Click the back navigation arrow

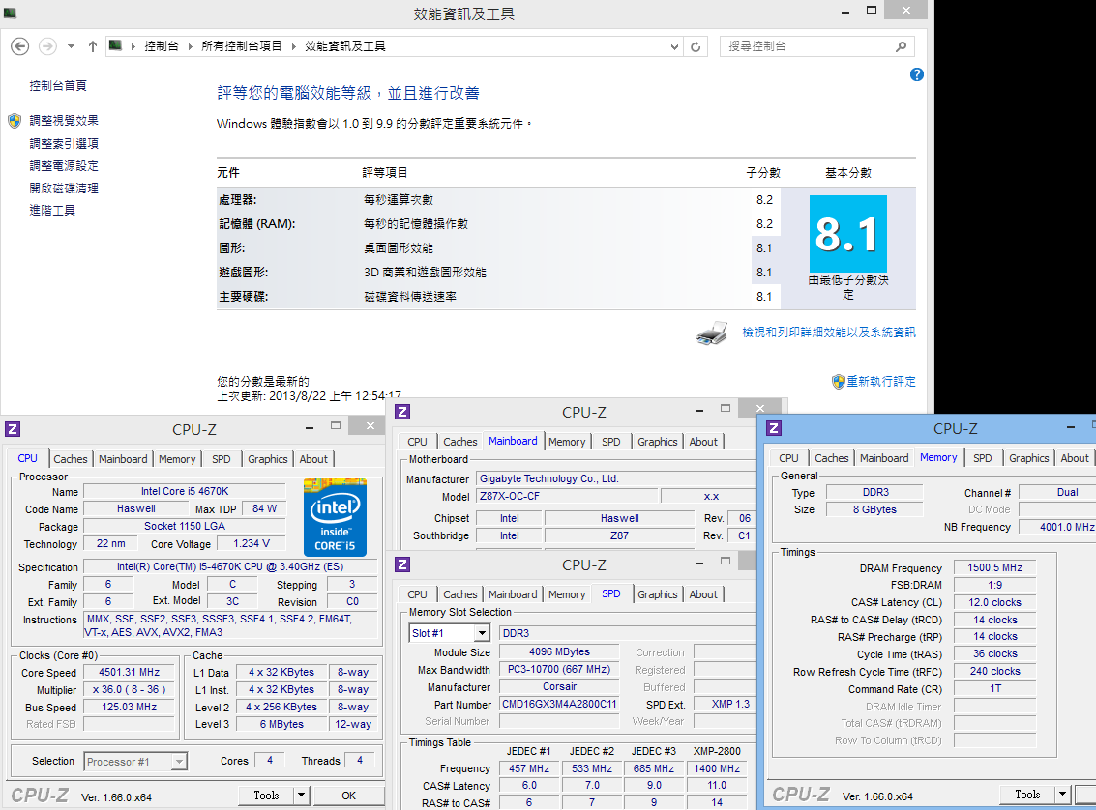[x=18, y=46]
